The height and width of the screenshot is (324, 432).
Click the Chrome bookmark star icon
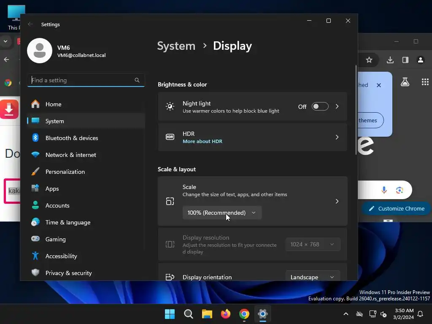point(369,60)
